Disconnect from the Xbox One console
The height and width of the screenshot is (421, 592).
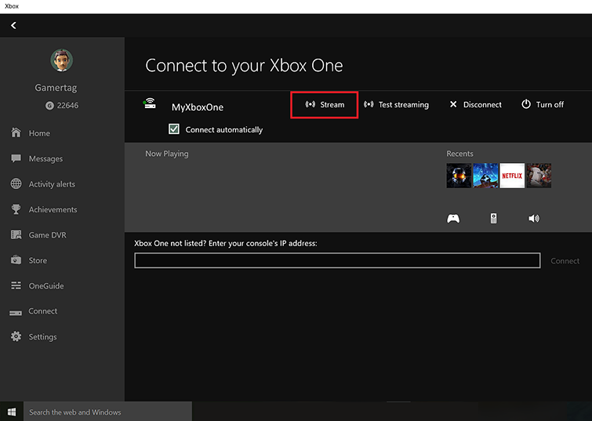point(475,105)
